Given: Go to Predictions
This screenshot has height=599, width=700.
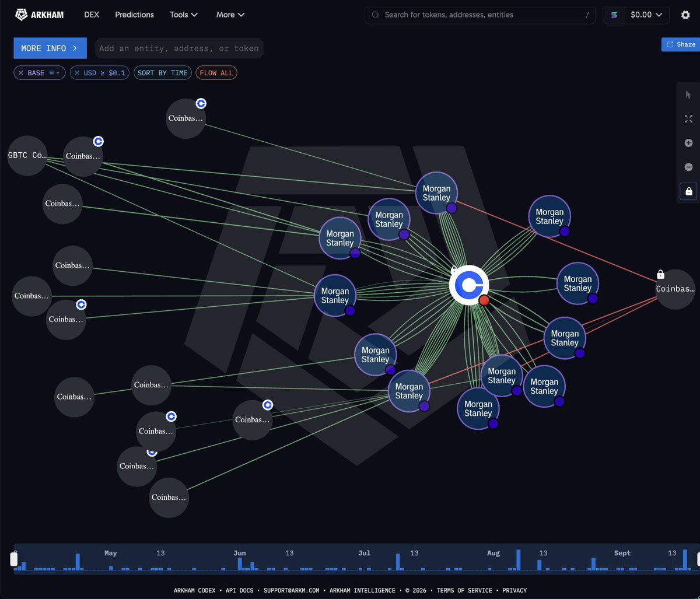Looking at the screenshot, I should click(x=135, y=15).
